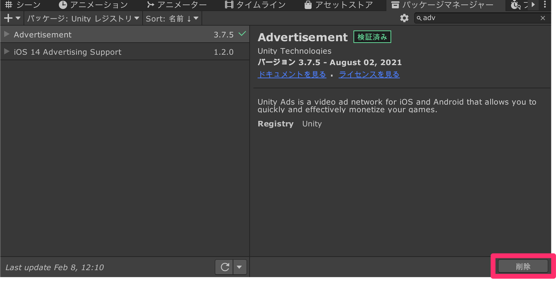
Task: Open the ドキュメントを見る documentation link
Action: (x=292, y=74)
